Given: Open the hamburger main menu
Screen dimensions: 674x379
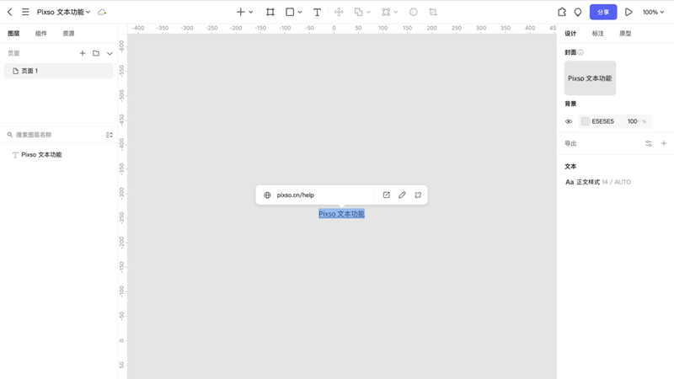Looking at the screenshot, I should click(x=25, y=12).
